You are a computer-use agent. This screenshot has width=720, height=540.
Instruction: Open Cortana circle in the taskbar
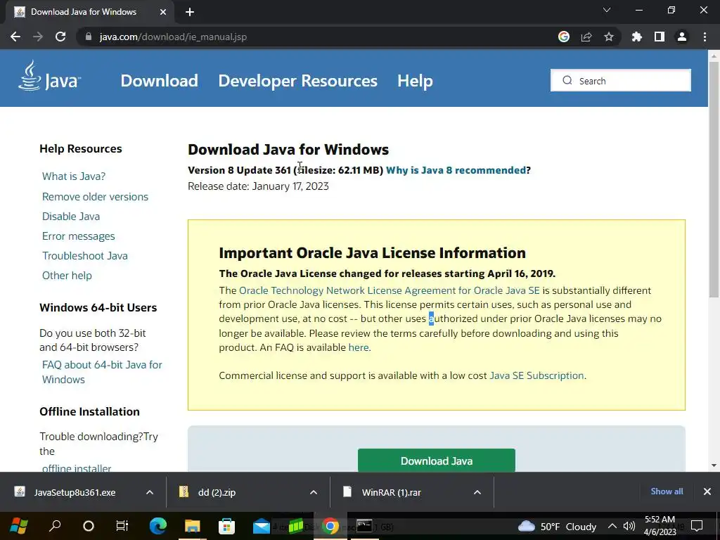coord(89,526)
